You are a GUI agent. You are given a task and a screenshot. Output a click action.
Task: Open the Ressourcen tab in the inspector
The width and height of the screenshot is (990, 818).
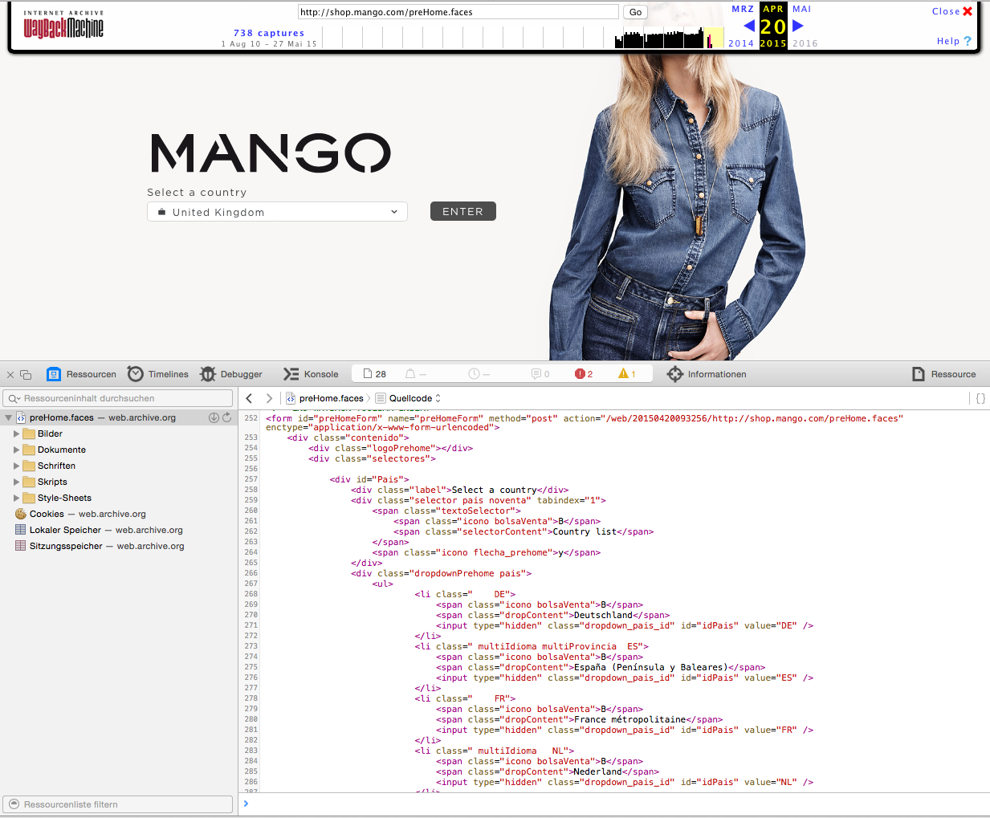[82, 374]
